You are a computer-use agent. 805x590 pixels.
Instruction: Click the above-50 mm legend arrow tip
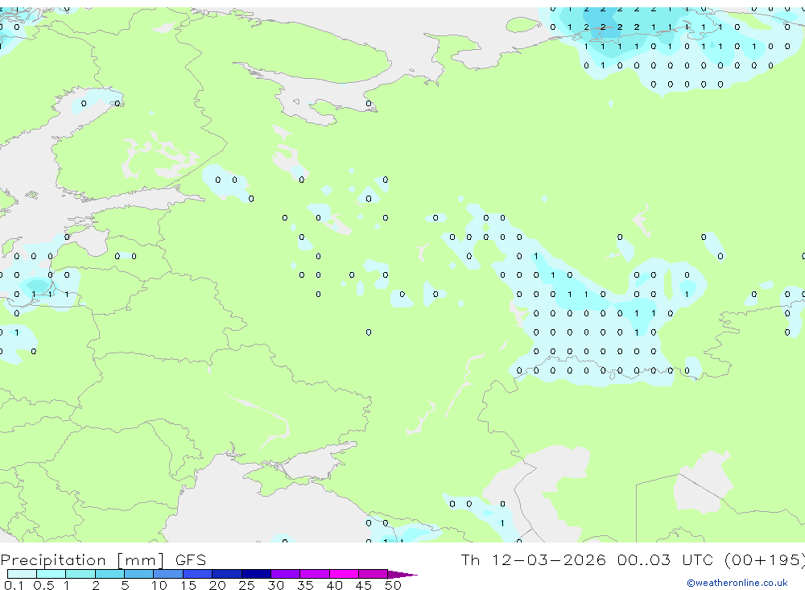point(402,574)
